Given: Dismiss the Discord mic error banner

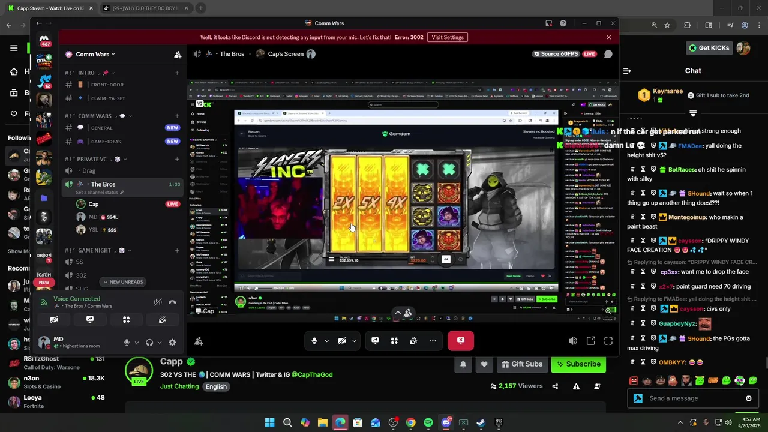Looking at the screenshot, I should (x=608, y=37).
